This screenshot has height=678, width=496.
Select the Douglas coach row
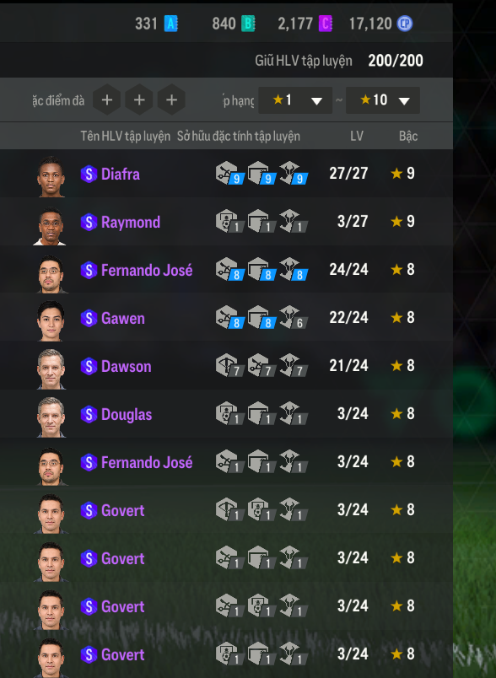[x=226, y=414]
